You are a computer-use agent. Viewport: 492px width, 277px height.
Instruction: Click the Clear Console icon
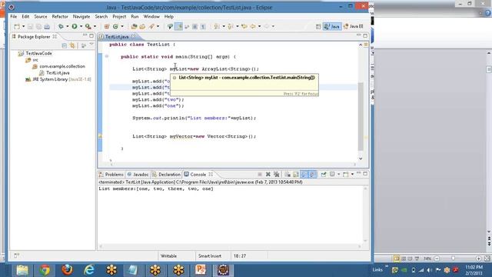(288, 175)
